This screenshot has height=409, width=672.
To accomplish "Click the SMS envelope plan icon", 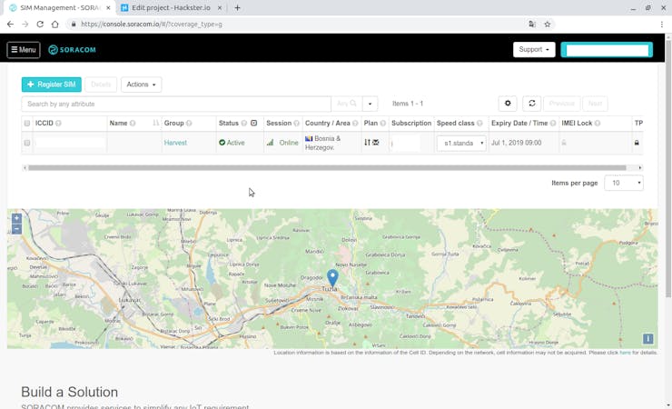I will 376,143.
